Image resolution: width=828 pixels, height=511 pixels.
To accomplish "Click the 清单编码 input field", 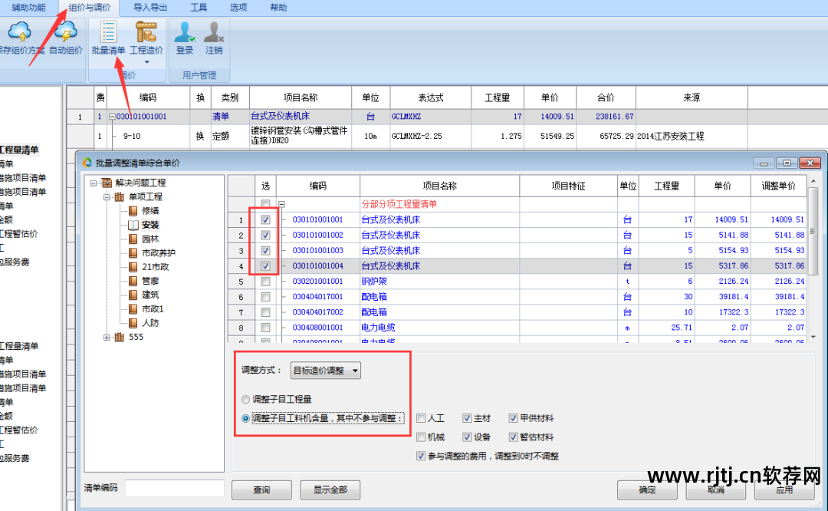I will coord(174,488).
